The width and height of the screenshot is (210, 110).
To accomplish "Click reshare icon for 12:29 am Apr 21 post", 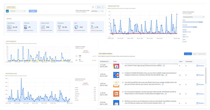I will pyautogui.click(x=197, y=103).
